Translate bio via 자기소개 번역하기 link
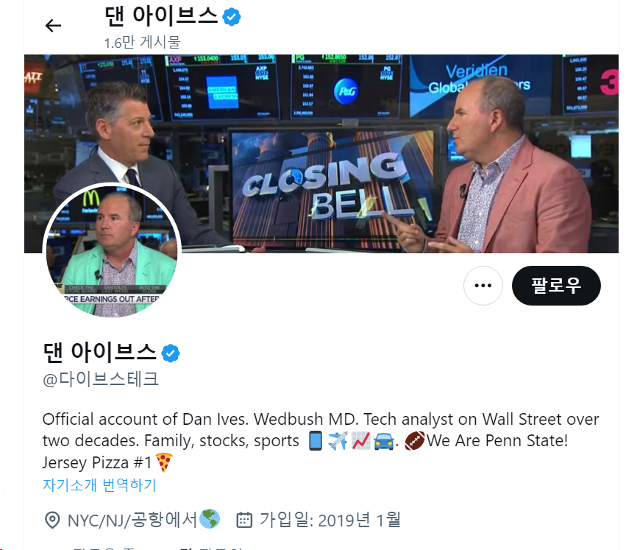The width and height of the screenshot is (637, 550). 99,484
